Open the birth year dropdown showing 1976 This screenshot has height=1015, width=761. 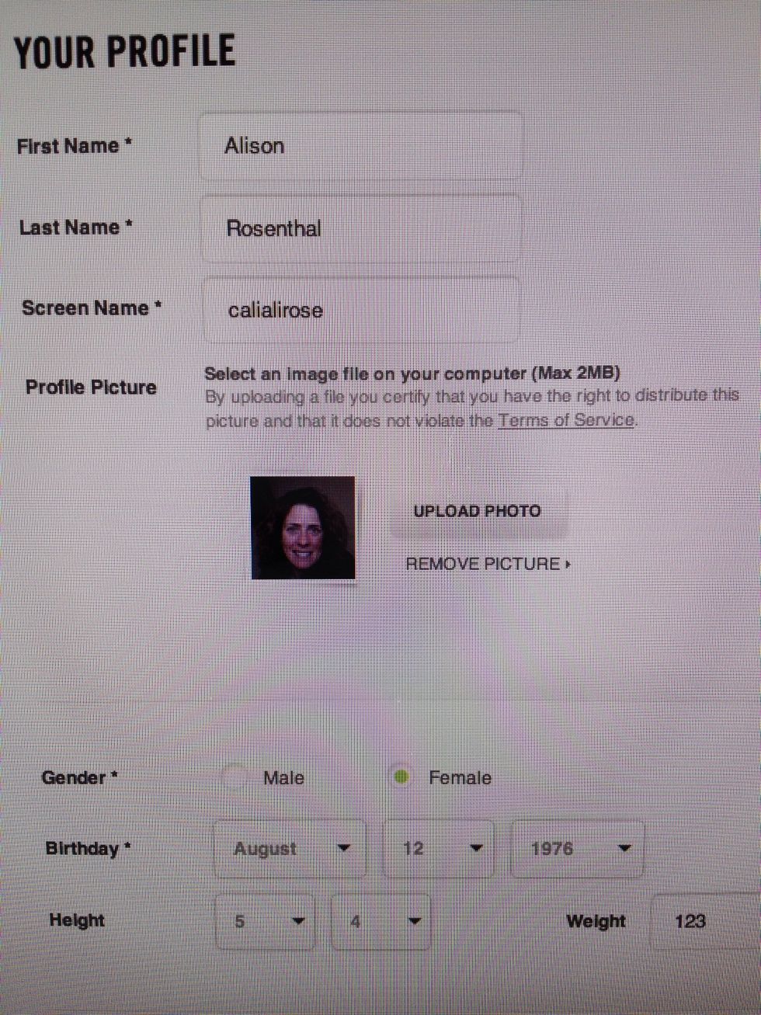point(577,849)
